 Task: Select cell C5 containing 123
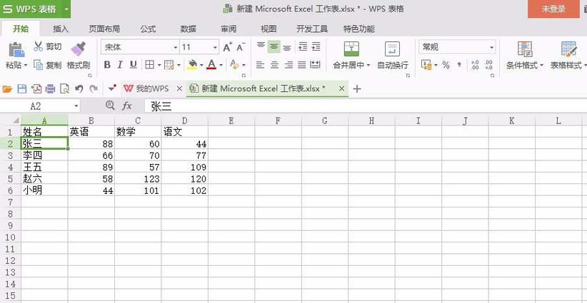(x=138, y=179)
